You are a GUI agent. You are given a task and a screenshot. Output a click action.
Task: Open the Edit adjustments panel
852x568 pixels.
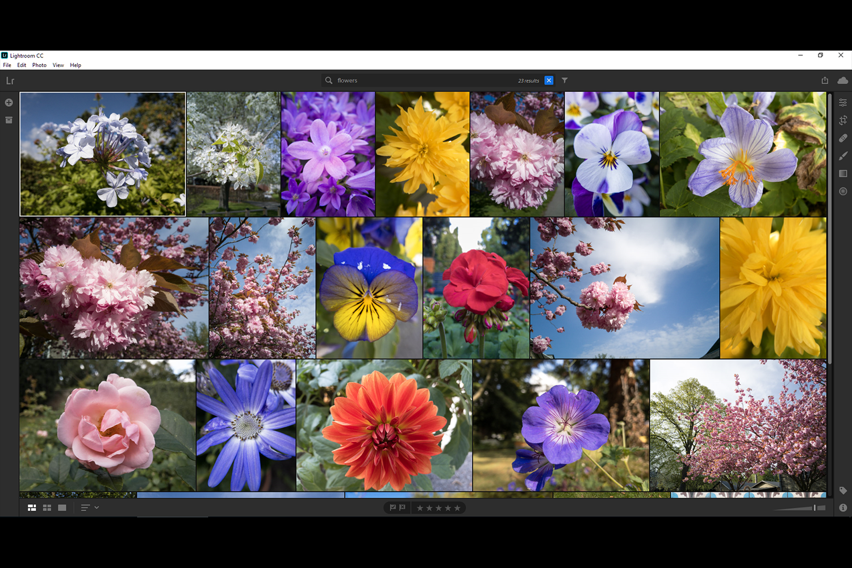[843, 102]
